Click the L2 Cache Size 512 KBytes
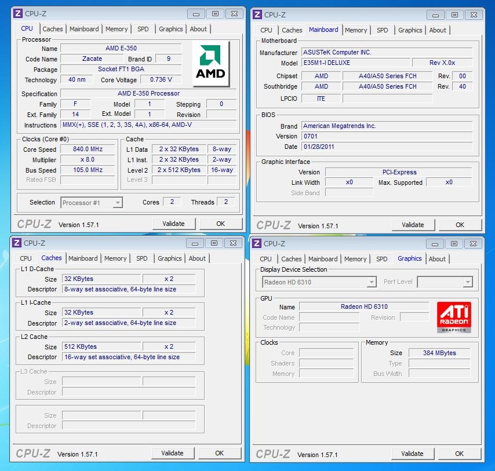Screen dimensions: 495x471 click(101, 346)
